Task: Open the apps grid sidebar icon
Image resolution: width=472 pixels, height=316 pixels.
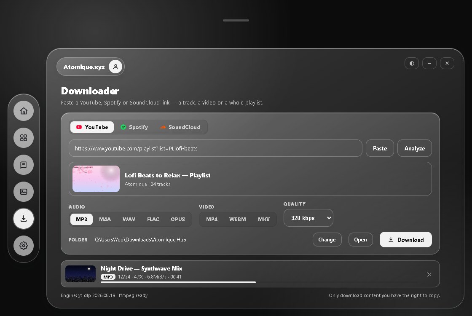Action: pyautogui.click(x=24, y=138)
